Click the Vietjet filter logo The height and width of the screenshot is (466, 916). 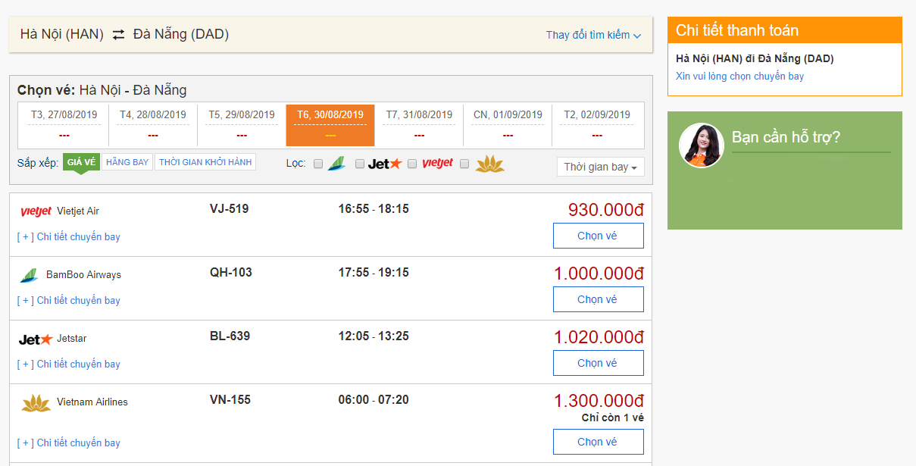point(437,164)
